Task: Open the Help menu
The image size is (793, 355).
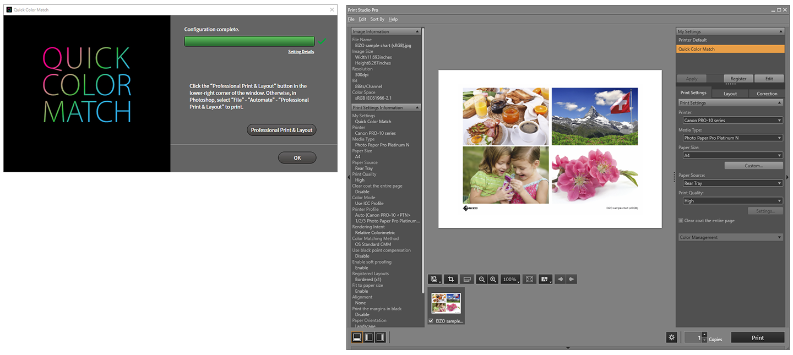Action: click(x=393, y=19)
